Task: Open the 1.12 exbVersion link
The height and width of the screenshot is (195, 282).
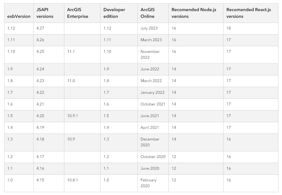Action: pyautogui.click(x=11, y=28)
